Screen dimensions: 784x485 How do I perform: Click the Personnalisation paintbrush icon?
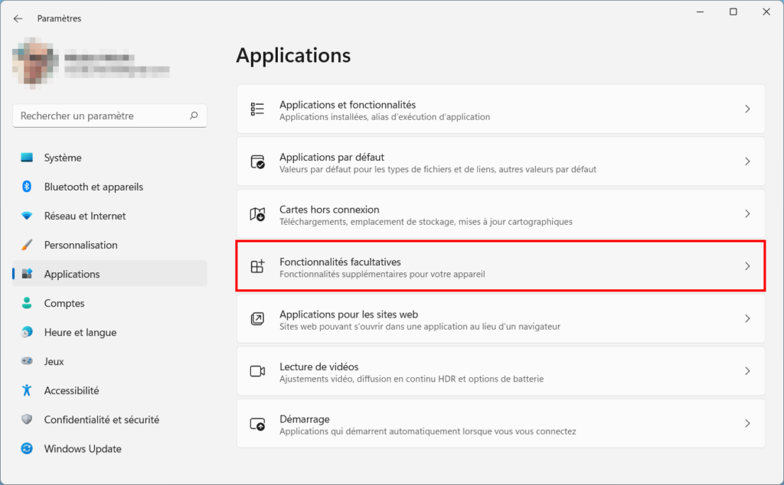pos(27,245)
